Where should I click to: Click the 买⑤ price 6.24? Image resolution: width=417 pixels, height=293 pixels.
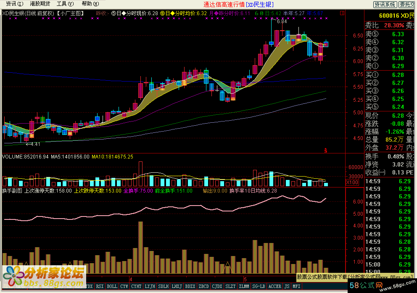pyautogui.click(x=398, y=107)
